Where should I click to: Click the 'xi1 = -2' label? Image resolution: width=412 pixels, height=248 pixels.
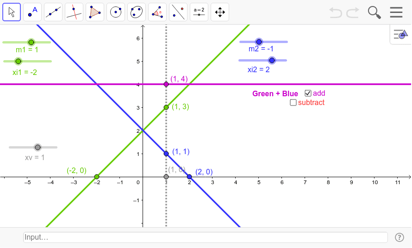[x=25, y=72]
